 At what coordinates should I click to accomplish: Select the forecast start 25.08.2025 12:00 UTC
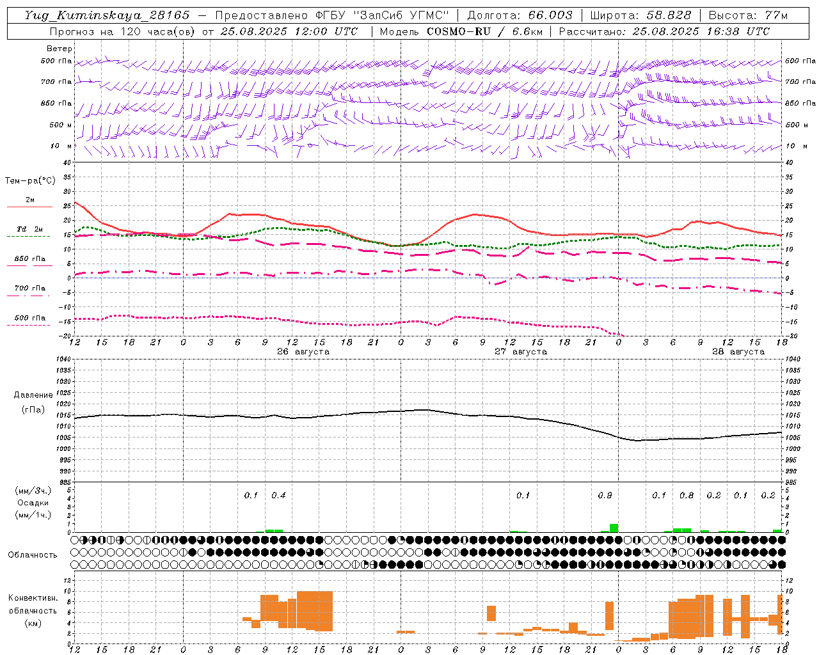289,31
